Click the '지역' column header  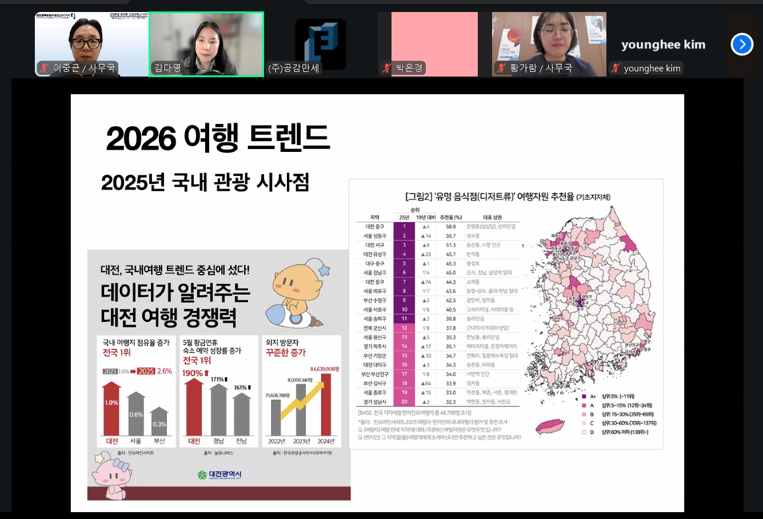click(375, 218)
